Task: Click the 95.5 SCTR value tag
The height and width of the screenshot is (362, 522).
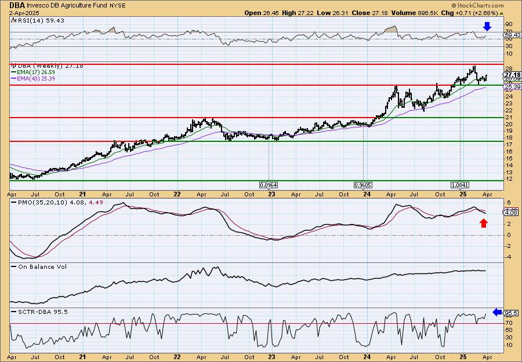Action: (x=511, y=313)
